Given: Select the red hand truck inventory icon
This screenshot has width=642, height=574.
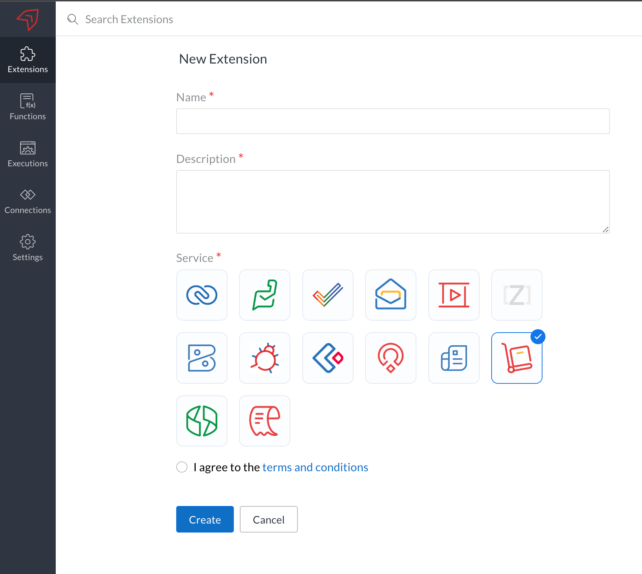Looking at the screenshot, I should click(x=517, y=358).
